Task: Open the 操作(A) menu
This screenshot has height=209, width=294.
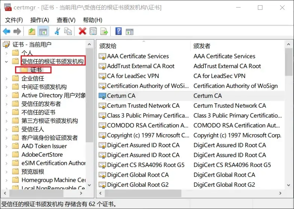Action: pos(40,20)
